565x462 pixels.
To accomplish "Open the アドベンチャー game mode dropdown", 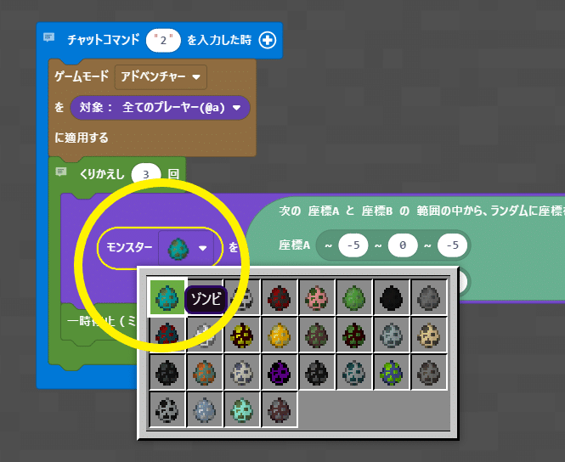I will tap(161, 76).
